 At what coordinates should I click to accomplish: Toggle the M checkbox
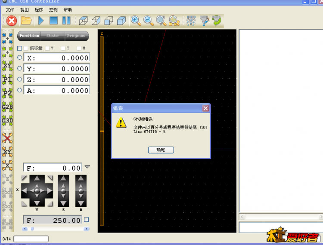tap(79, 48)
